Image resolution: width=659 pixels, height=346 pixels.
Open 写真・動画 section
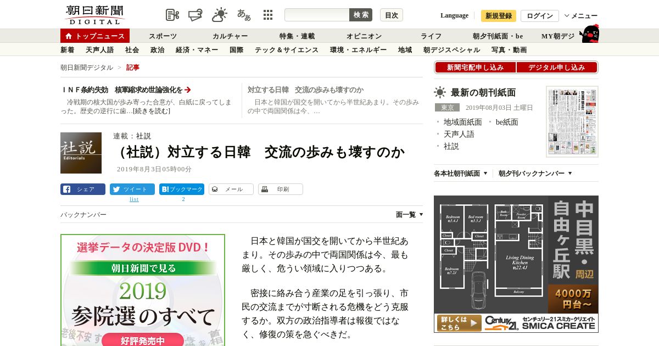click(509, 50)
